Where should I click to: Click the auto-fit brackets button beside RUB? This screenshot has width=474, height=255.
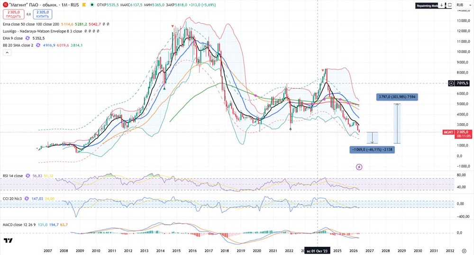pyautogui.click(x=449, y=5)
